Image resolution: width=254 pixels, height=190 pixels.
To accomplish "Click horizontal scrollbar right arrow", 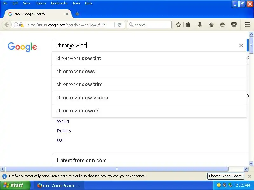I will [246, 169].
